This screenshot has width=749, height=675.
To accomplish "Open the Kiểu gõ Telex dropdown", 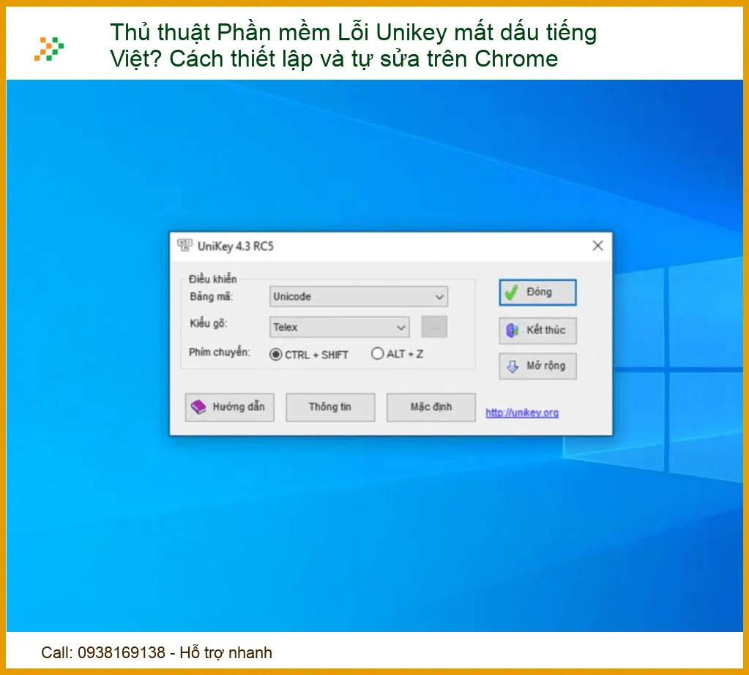I will 339,327.
